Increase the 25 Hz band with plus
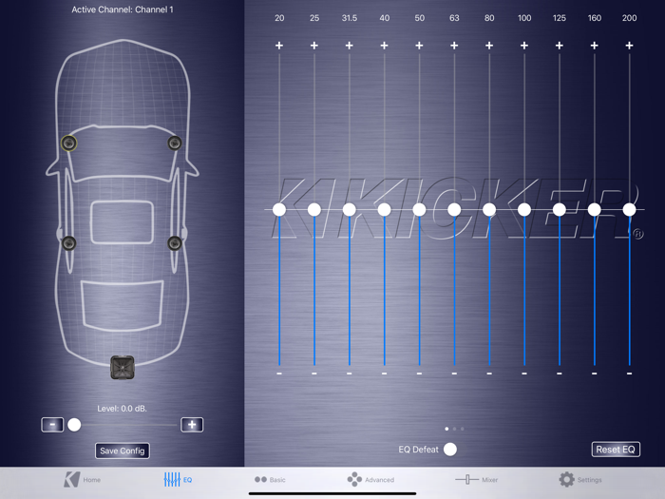This screenshot has height=499, width=665. point(314,46)
